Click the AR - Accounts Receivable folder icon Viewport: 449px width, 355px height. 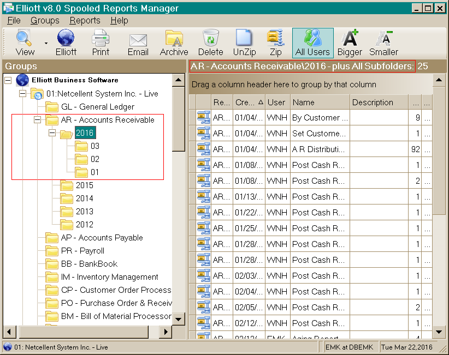click(x=52, y=120)
